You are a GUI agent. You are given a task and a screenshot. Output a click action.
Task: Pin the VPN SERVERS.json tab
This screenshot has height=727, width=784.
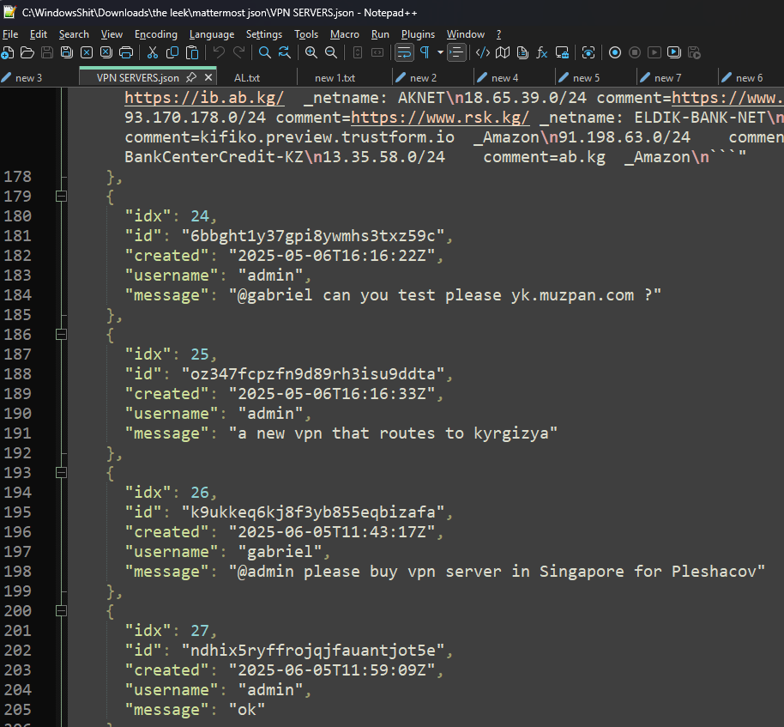(x=191, y=77)
